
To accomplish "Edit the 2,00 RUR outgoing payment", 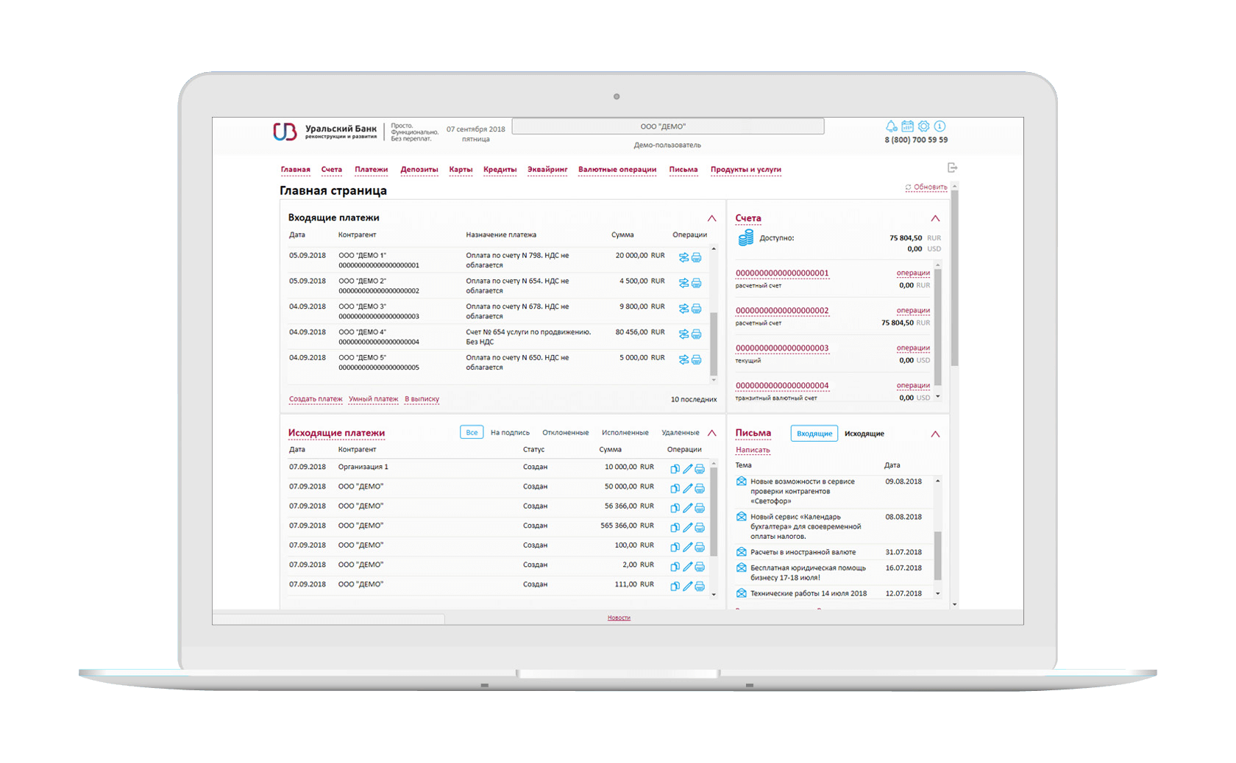I will pos(687,567).
